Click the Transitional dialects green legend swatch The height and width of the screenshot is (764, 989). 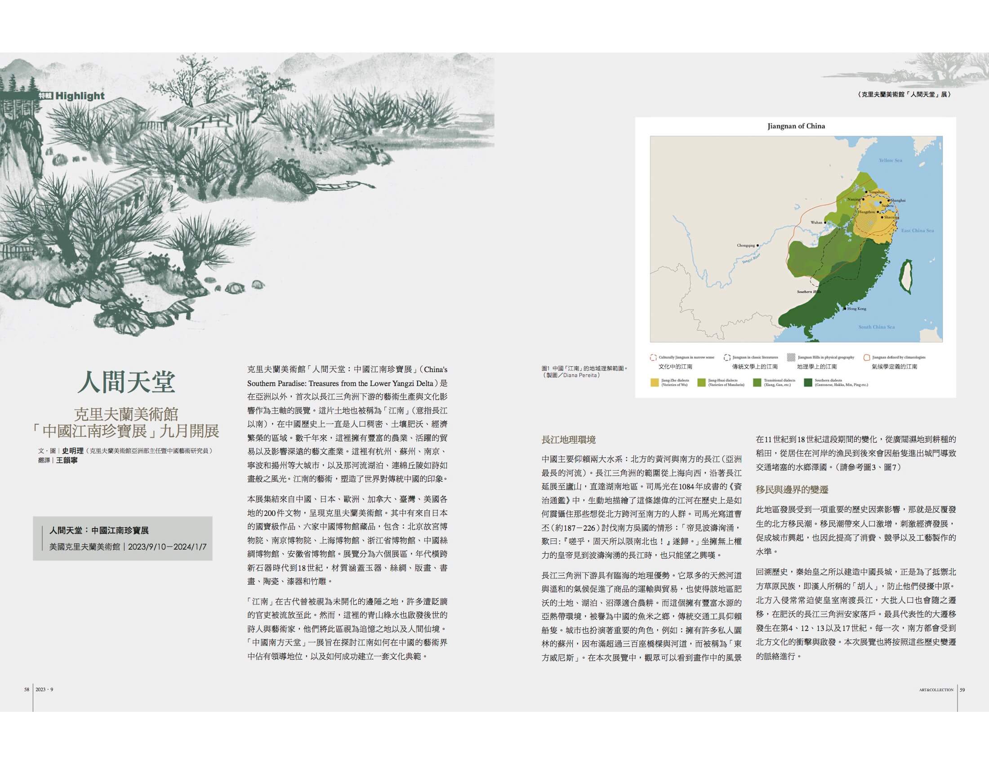[x=757, y=382]
